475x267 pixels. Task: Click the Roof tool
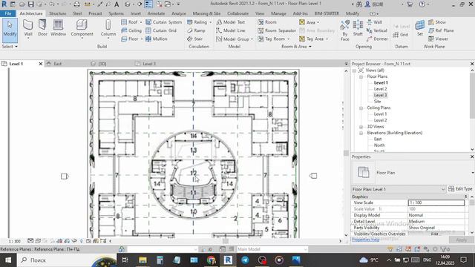click(131, 22)
